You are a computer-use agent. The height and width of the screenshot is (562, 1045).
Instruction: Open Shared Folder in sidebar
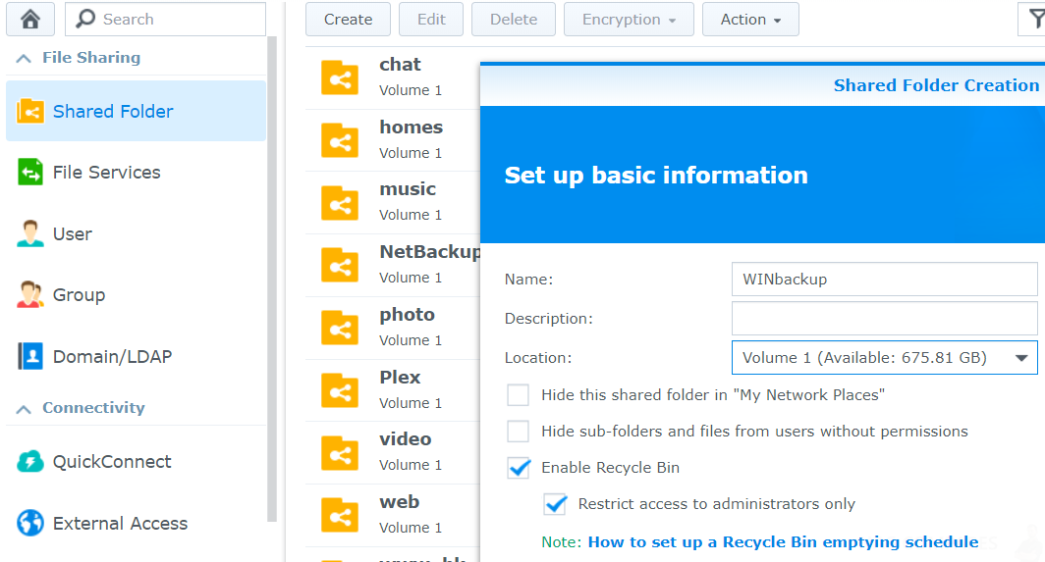coord(136,111)
